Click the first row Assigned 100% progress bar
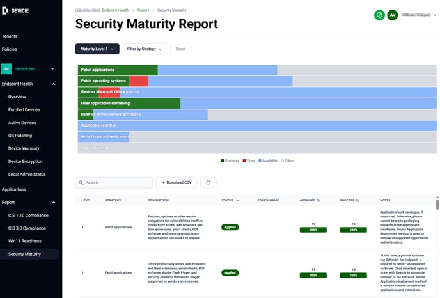 click(313, 230)
